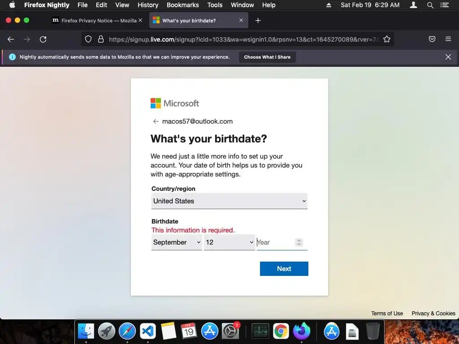This screenshot has height=344, width=459.
Task: Close the Firefox Privacy Notice tab
Action: (140, 20)
